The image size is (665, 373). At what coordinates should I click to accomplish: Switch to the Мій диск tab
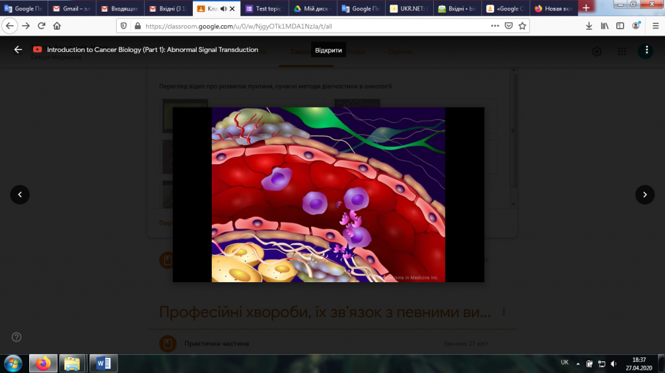click(x=312, y=8)
